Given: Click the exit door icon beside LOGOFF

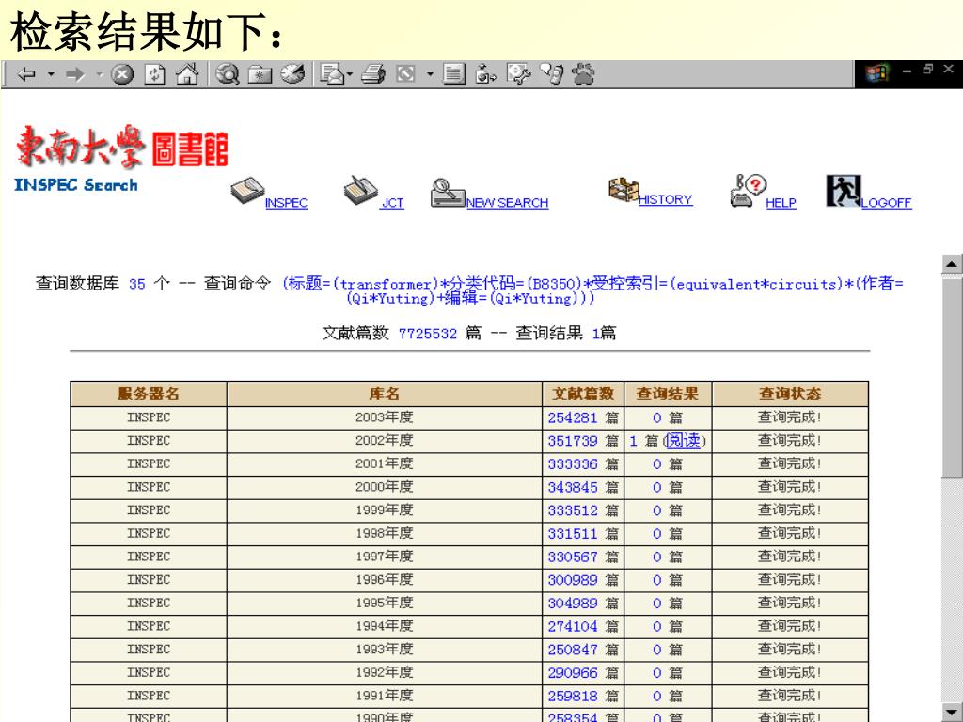Looking at the screenshot, I should pos(844,191).
